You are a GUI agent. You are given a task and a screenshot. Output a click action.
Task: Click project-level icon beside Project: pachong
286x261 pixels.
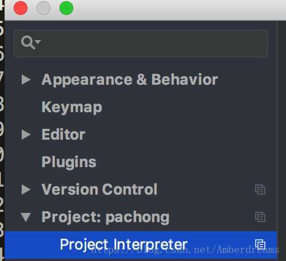click(260, 217)
